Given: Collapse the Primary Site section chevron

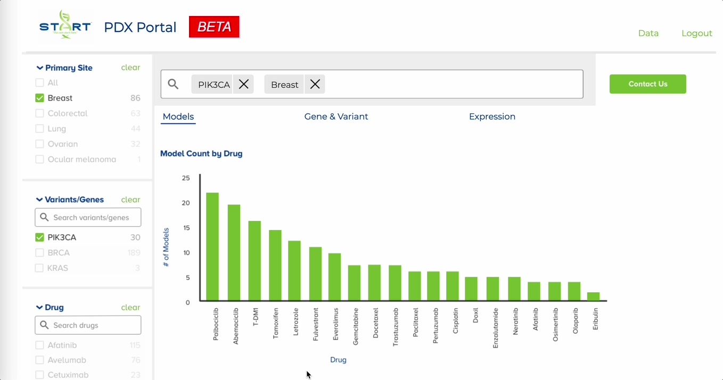Looking at the screenshot, I should 39,68.
